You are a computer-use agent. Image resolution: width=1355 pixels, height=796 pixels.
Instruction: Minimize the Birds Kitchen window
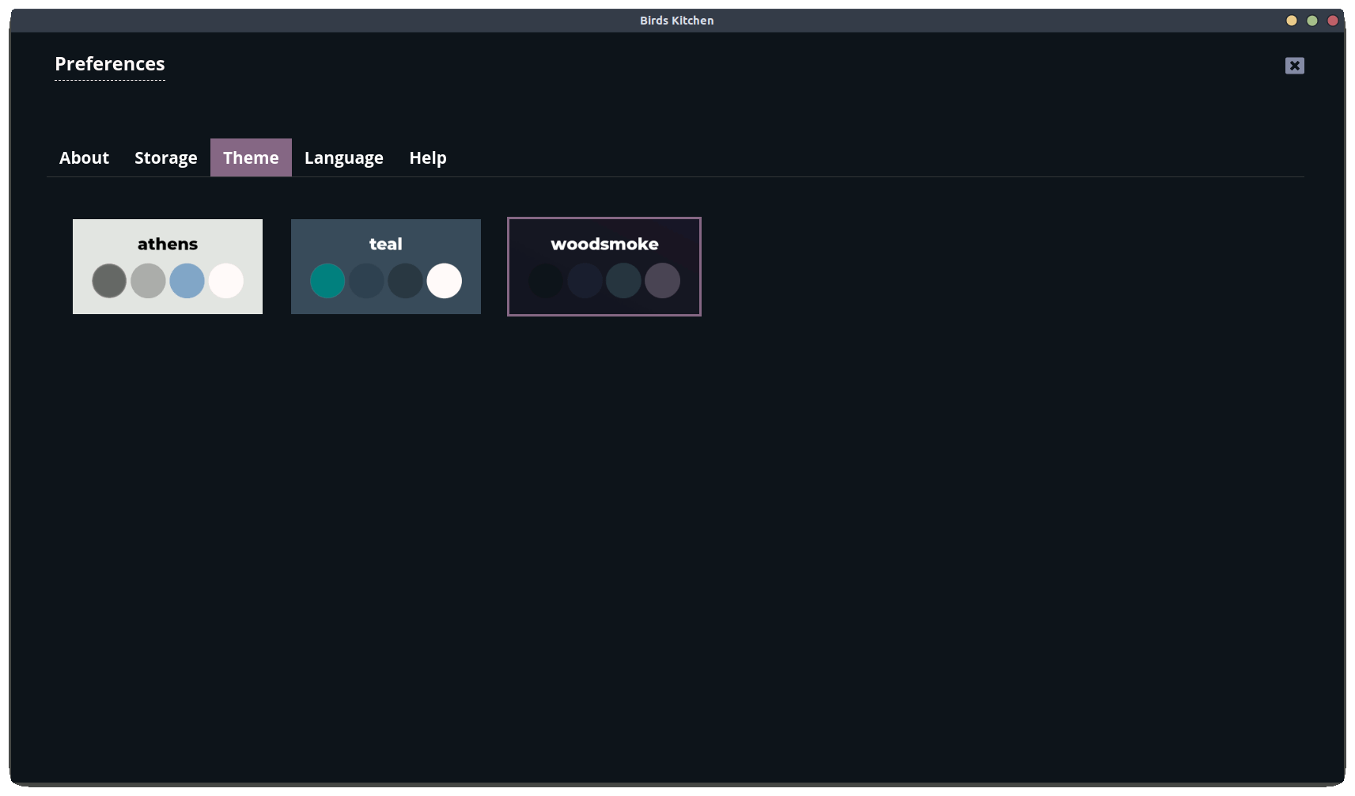pyautogui.click(x=1292, y=21)
